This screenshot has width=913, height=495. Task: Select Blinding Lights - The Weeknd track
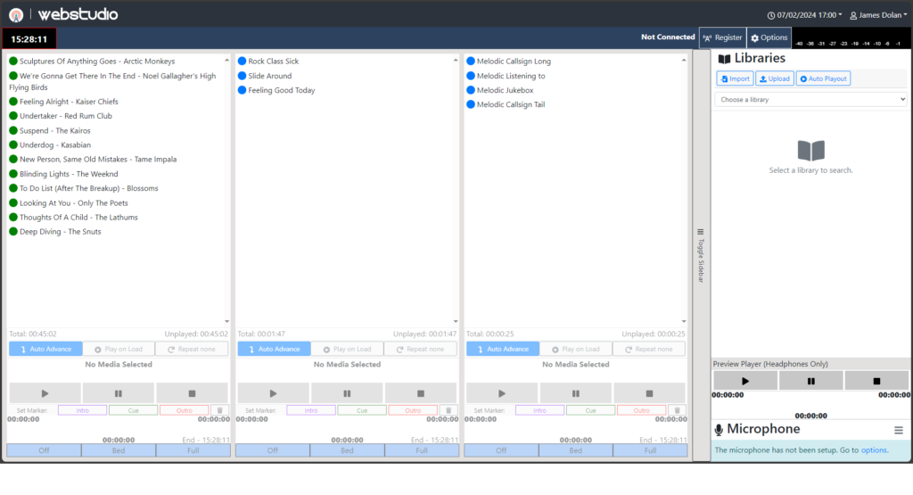click(x=69, y=174)
